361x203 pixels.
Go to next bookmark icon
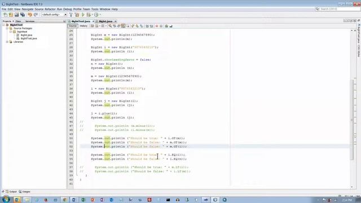tap(137, 26)
